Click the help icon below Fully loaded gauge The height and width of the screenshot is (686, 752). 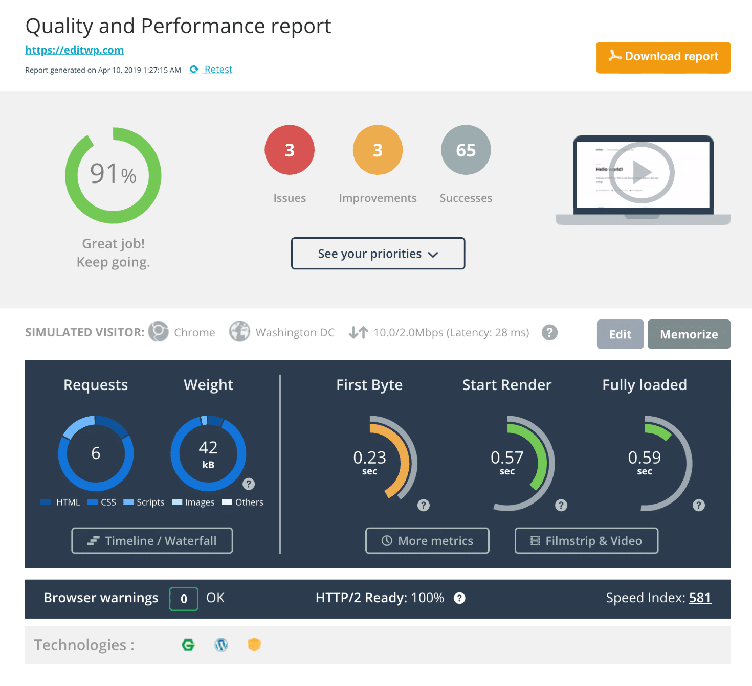(699, 506)
